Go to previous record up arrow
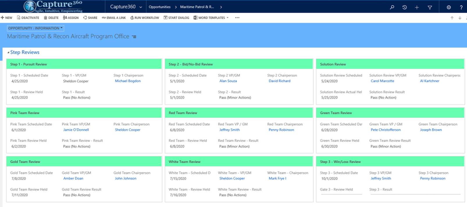The height and width of the screenshot is (207, 467). [x=452, y=18]
